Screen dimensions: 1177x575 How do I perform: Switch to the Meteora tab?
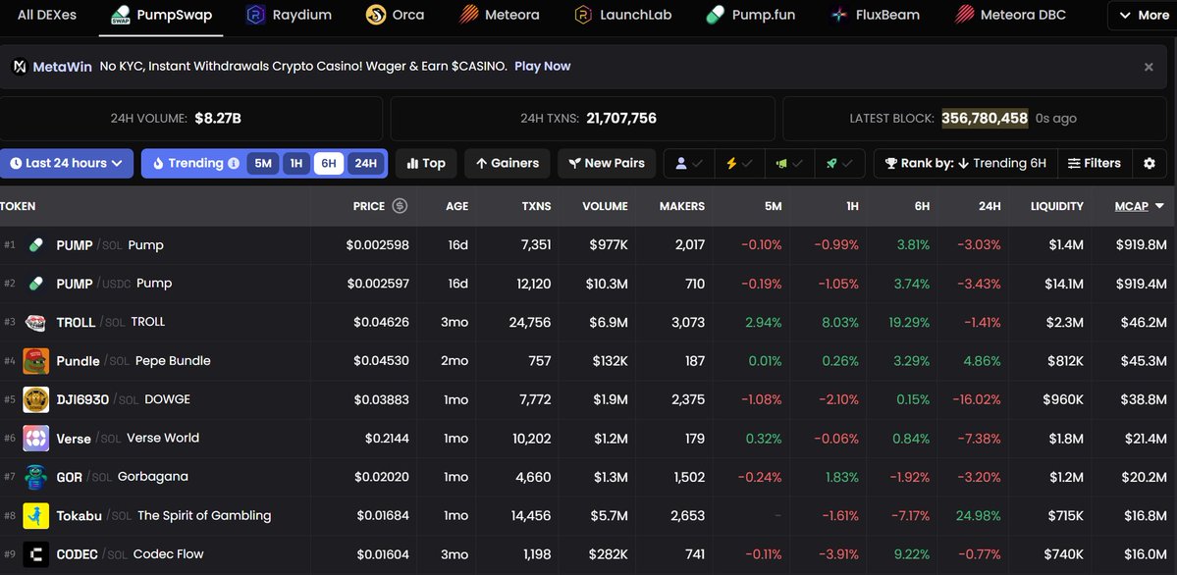(x=500, y=15)
